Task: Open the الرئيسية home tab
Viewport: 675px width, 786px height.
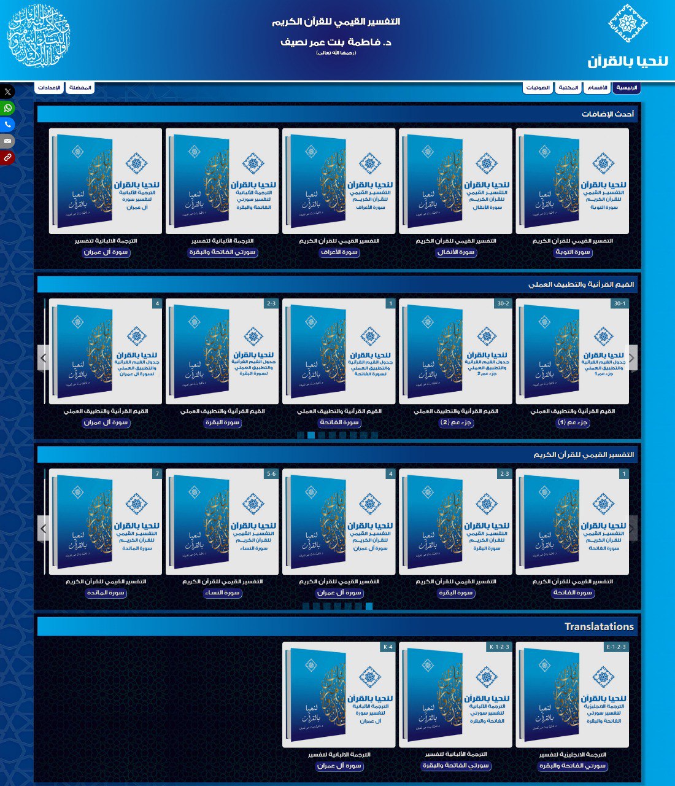Action: pyautogui.click(x=627, y=88)
